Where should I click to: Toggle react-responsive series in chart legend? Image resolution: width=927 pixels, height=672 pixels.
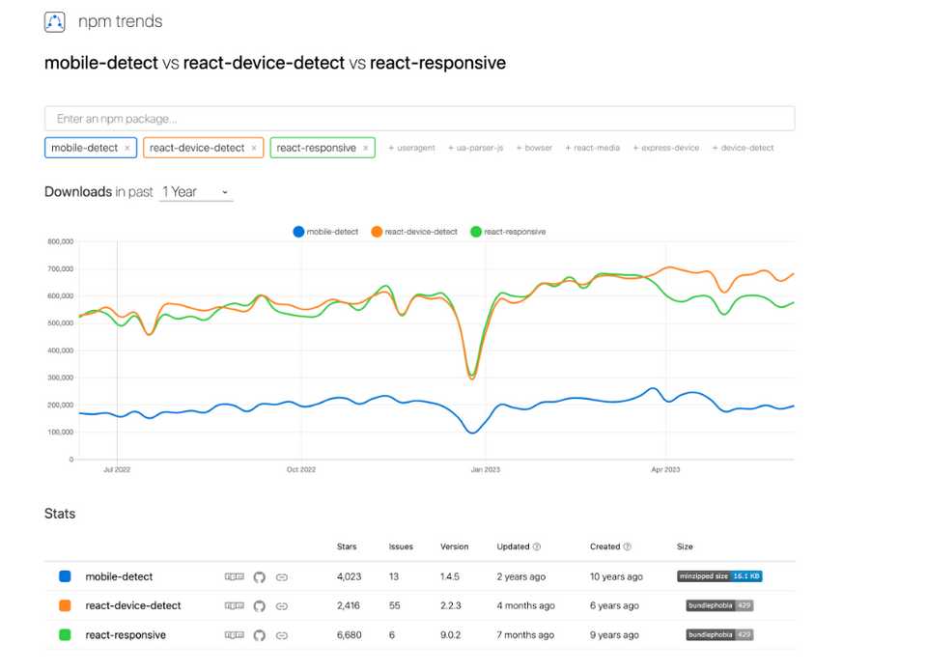point(508,232)
